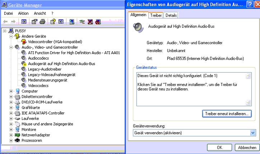Click the Gerätestatus scroll up arrow

coord(248,76)
